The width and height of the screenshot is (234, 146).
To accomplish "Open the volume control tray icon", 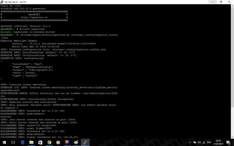I will coord(199,142).
